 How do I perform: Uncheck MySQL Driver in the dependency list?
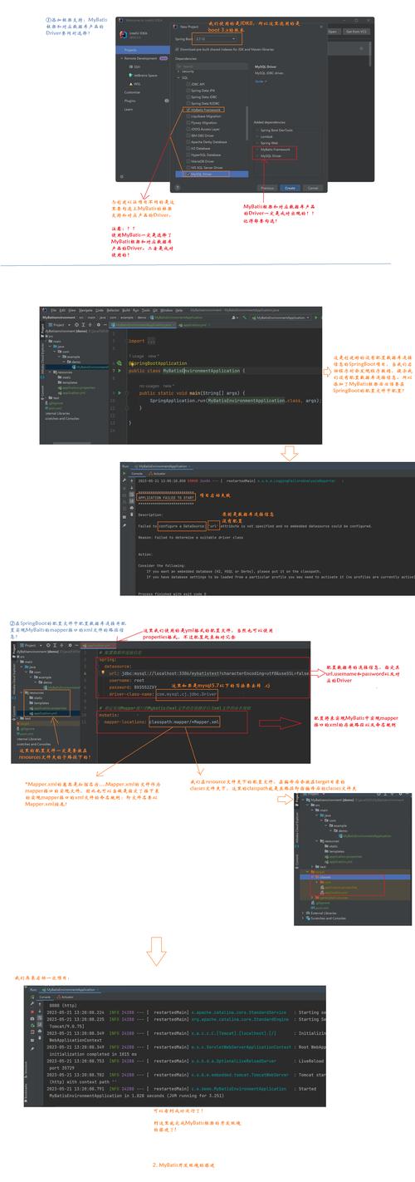click(188, 174)
